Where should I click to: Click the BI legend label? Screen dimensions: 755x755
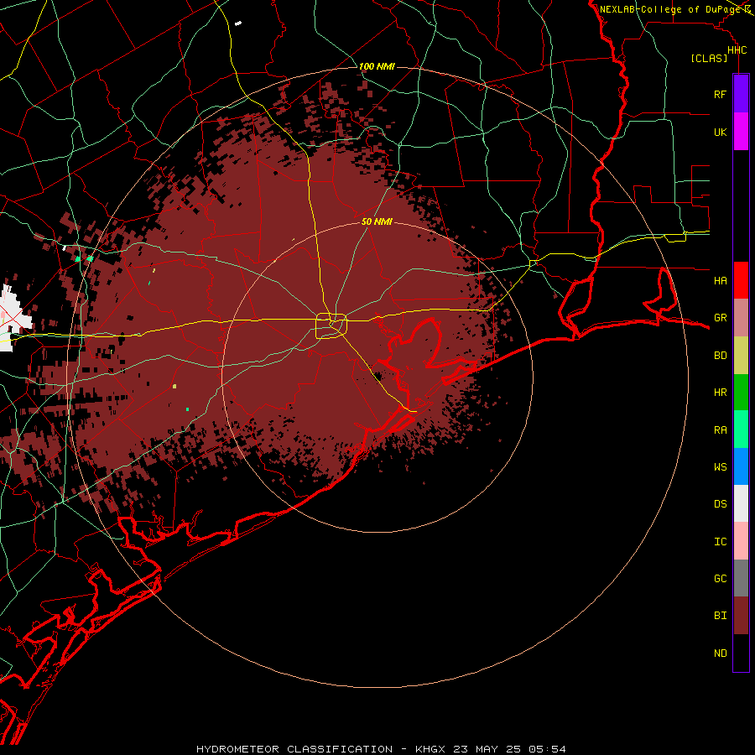720,616
